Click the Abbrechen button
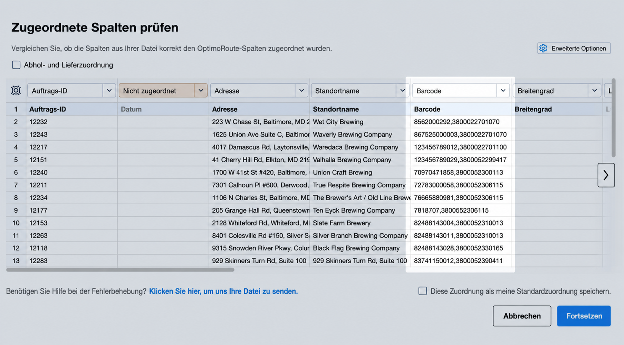Image resolution: width=624 pixels, height=345 pixels. (522, 316)
